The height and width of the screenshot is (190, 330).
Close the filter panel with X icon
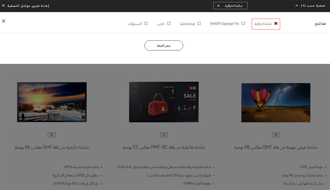click(4, 21)
